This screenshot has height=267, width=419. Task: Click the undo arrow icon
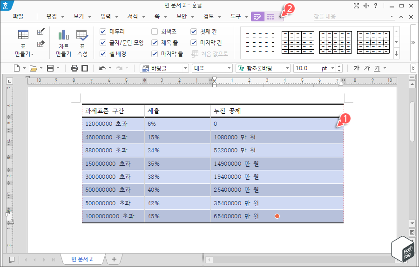[102, 68]
